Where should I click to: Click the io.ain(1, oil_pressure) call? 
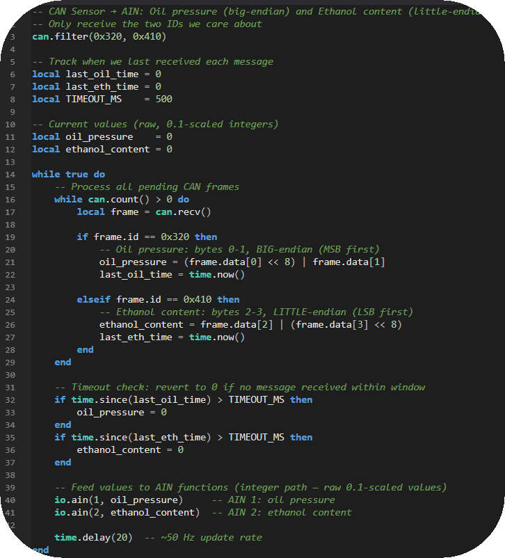(x=118, y=500)
